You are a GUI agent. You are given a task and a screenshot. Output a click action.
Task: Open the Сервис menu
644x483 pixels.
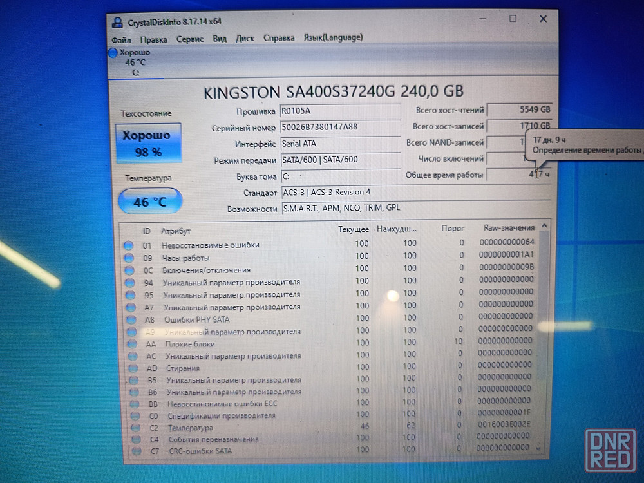[x=189, y=39]
